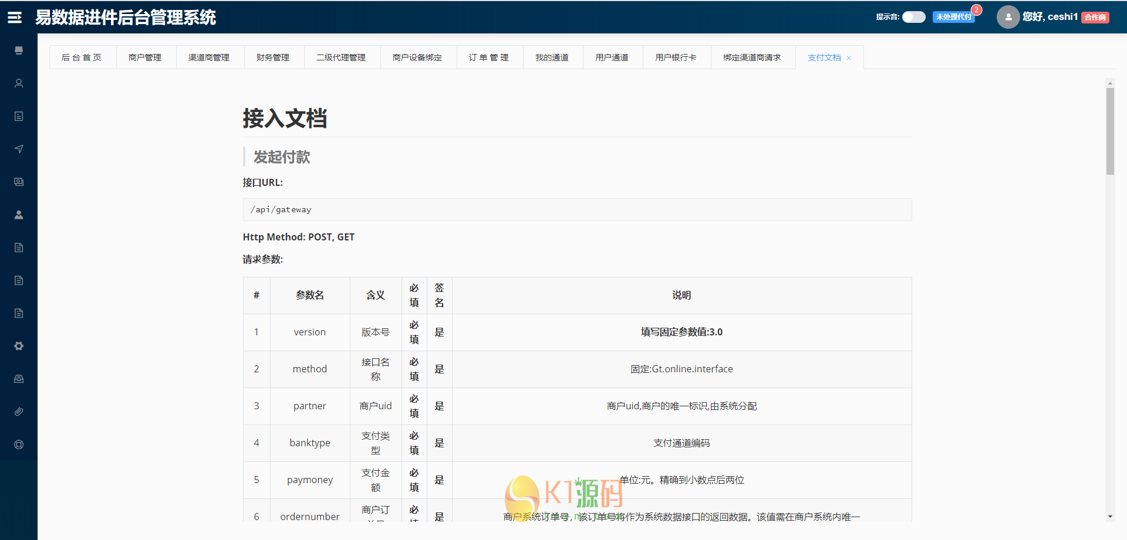The image size is (1127, 540).
Task: Click the gray user avatar in header
Action: [x=1007, y=17]
